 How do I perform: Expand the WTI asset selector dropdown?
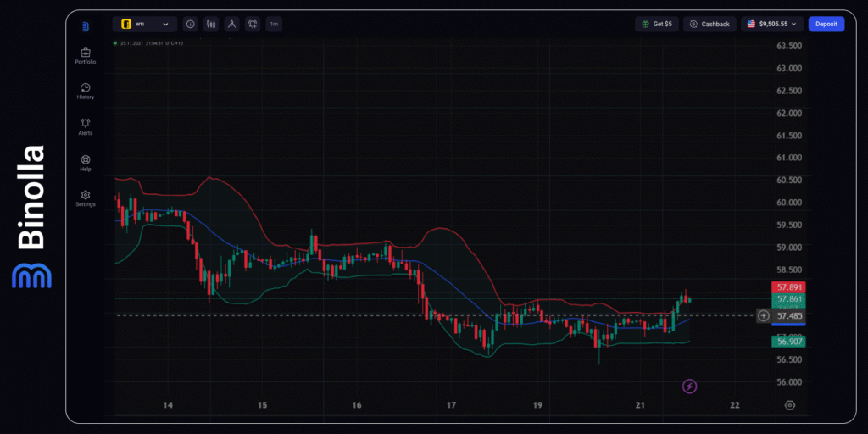click(145, 25)
